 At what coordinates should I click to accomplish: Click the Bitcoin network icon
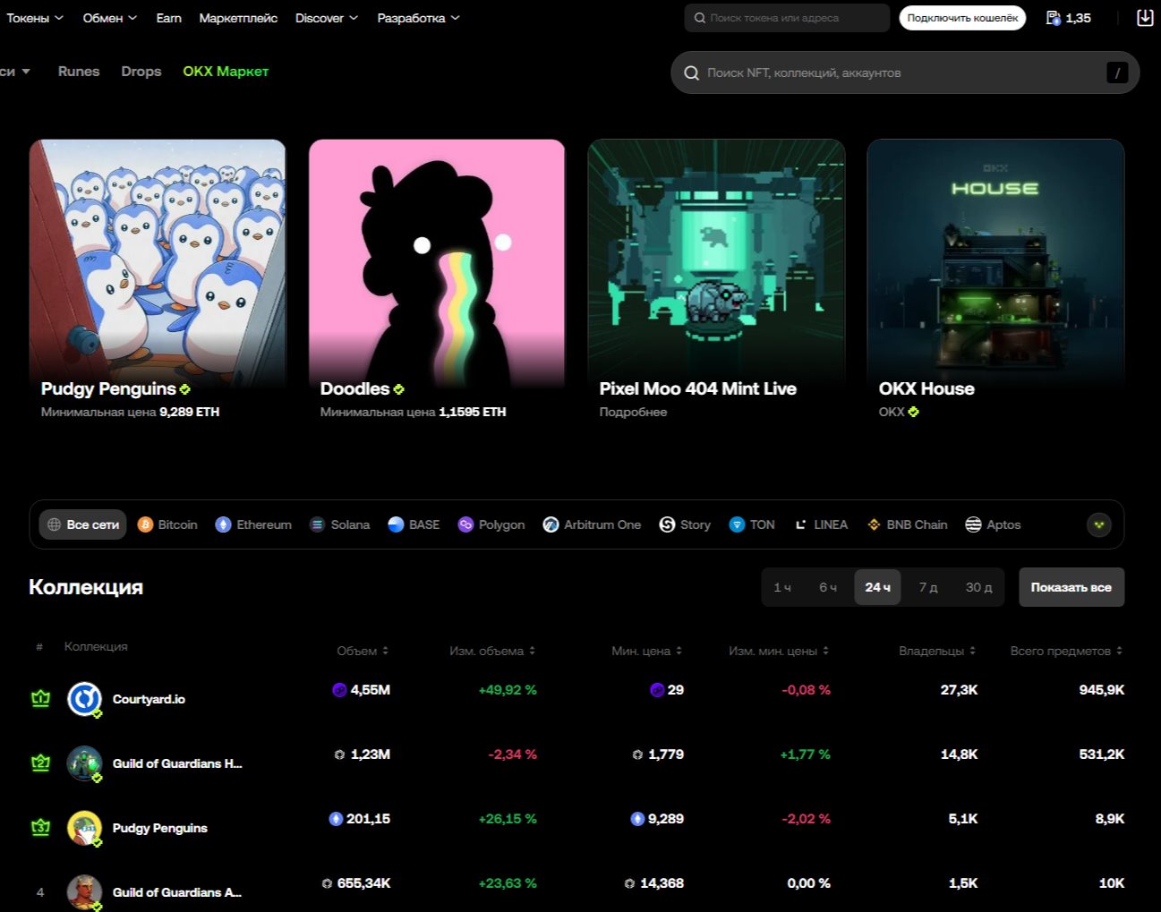tap(145, 524)
